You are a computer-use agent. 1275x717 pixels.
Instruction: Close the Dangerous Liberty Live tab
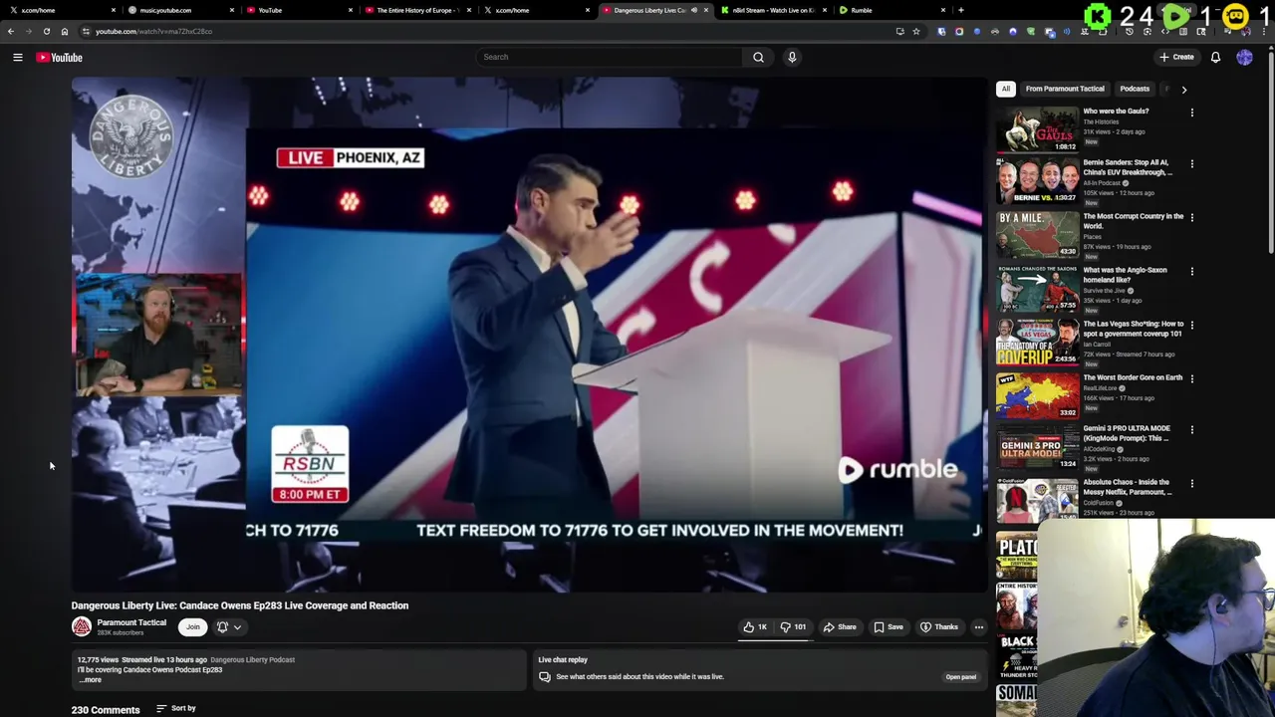(706, 10)
